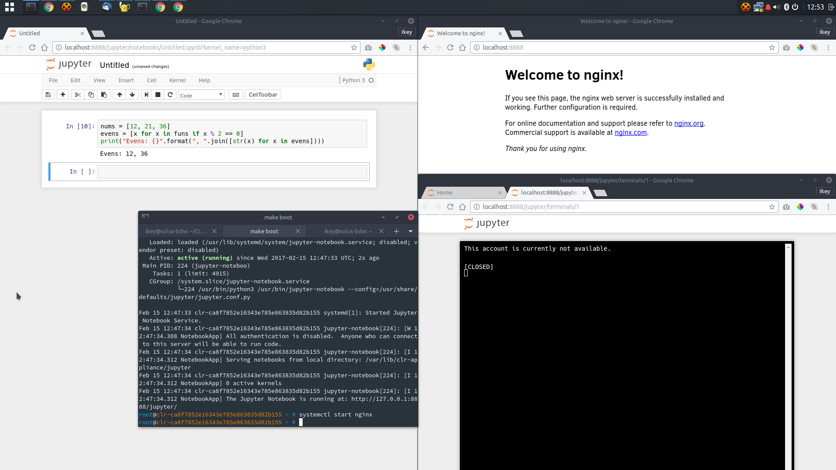Switch to the Home tab in terminals window
This screenshot has height=470, width=836.
point(464,192)
